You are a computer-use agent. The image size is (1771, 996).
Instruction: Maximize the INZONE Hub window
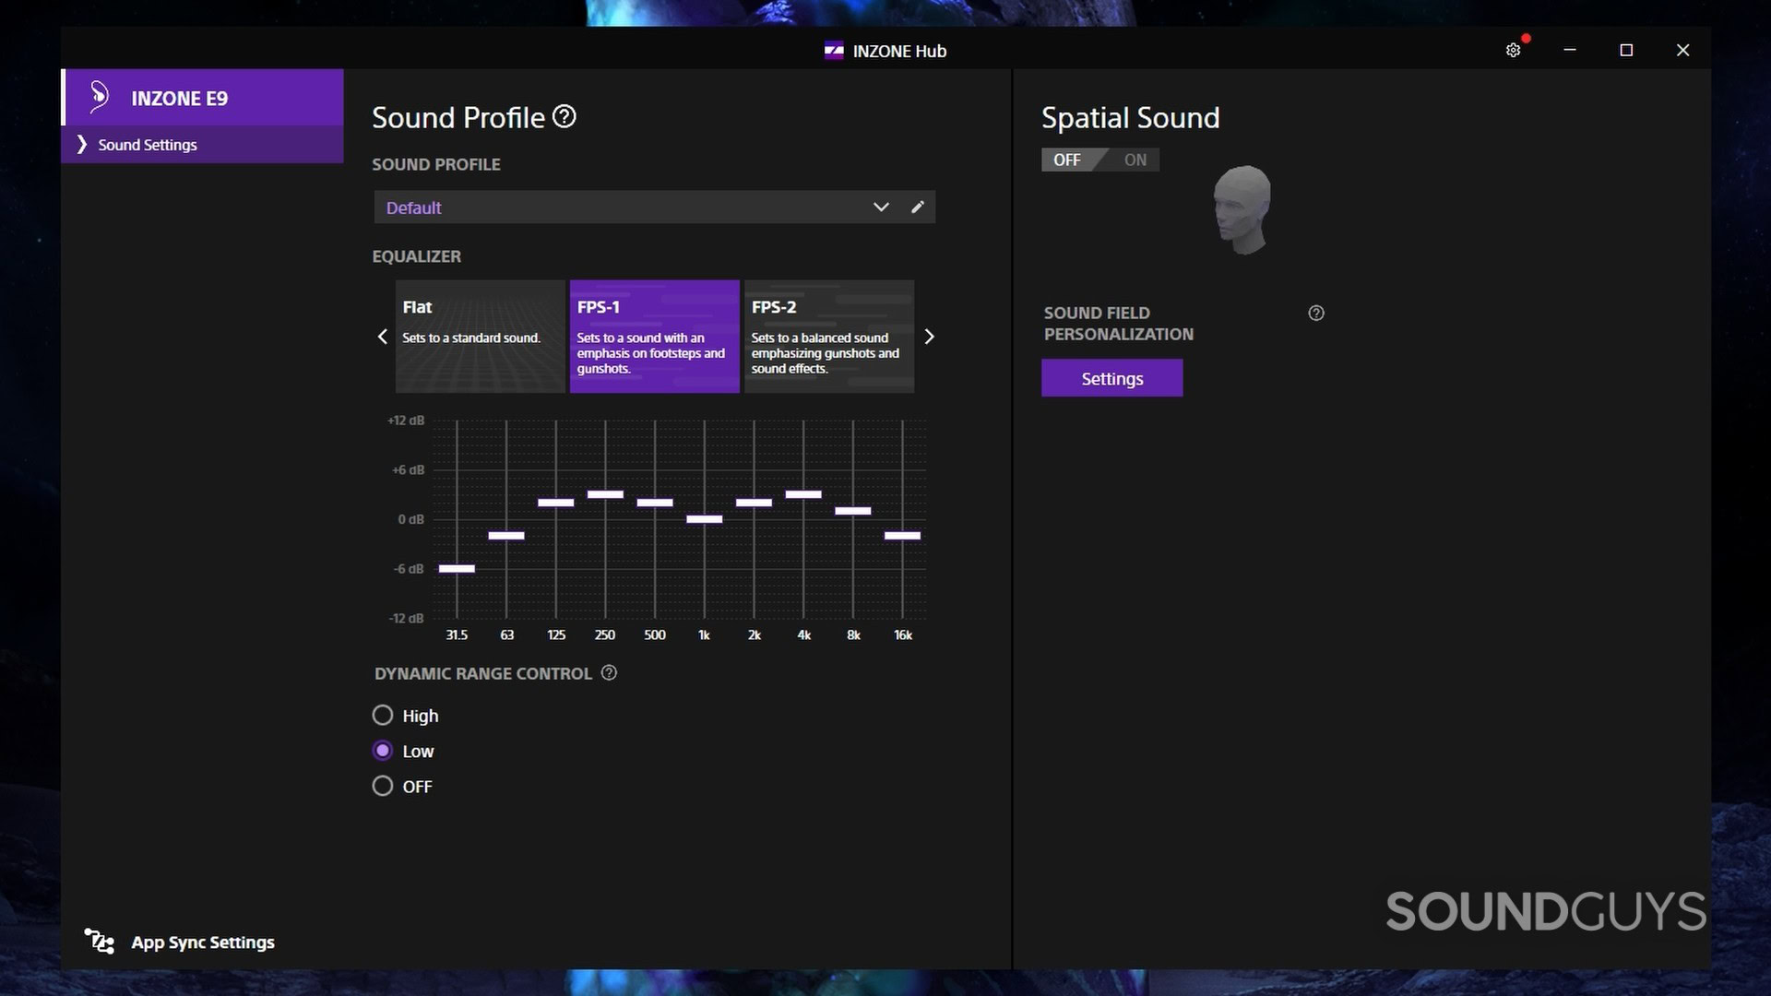(x=1626, y=50)
